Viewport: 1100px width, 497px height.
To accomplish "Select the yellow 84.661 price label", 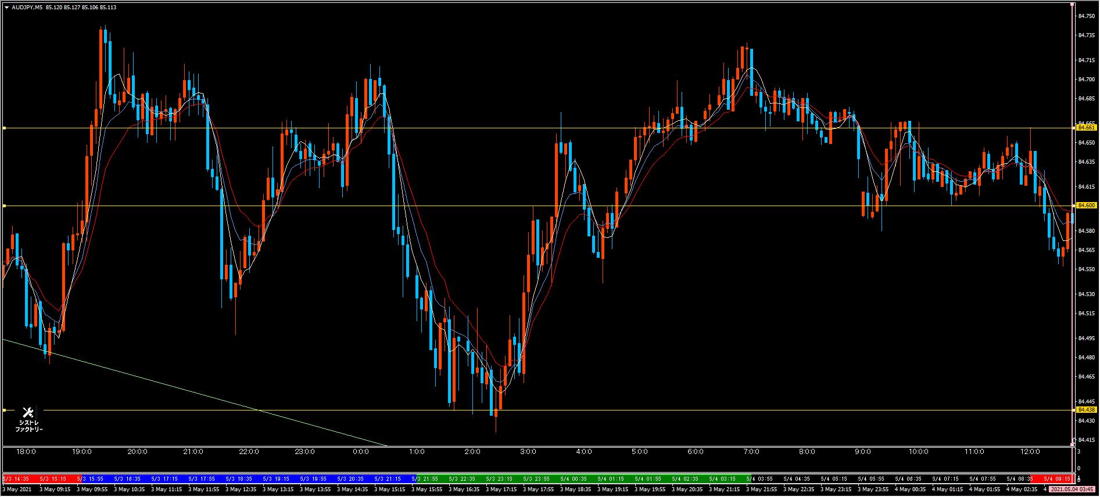I will [x=1086, y=127].
